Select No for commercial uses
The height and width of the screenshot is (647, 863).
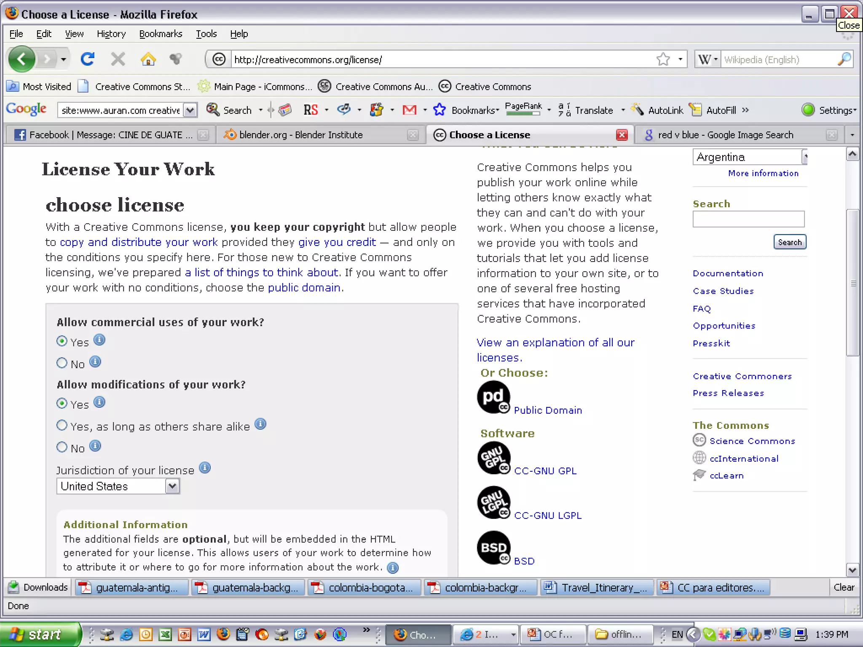(x=62, y=363)
